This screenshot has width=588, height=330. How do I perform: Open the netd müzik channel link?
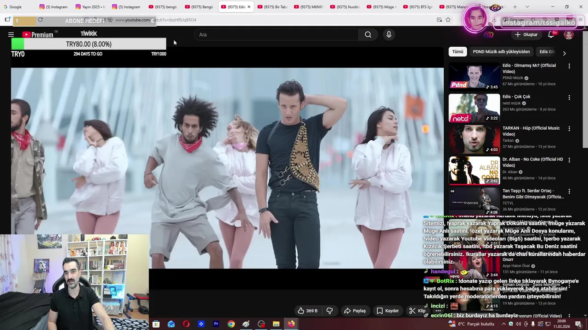pos(512,103)
